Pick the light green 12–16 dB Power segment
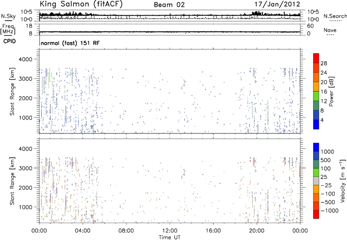 point(316,96)
